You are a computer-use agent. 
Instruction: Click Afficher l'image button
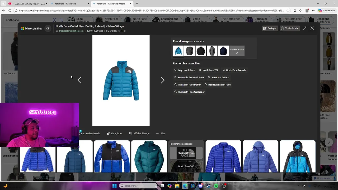(x=139, y=134)
